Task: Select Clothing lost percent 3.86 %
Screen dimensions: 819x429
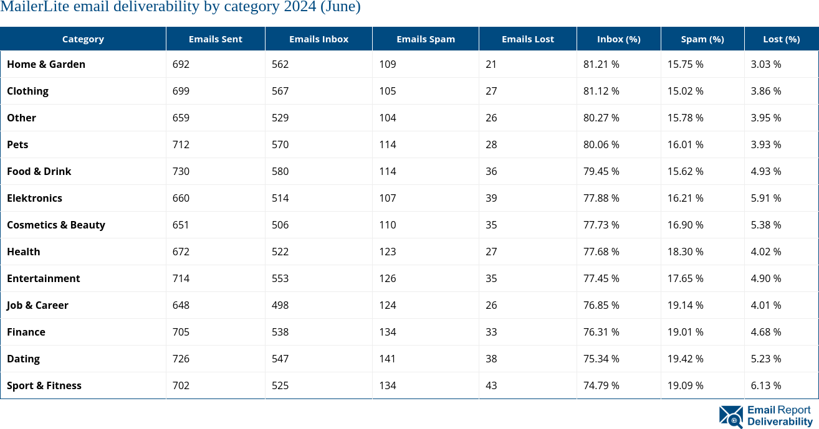Action: [x=766, y=91]
